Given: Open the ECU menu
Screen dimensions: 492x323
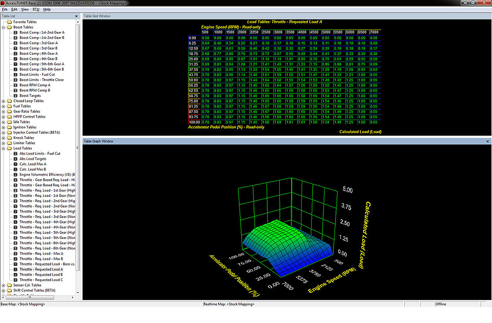Looking at the screenshot, I should click(36, 9).
